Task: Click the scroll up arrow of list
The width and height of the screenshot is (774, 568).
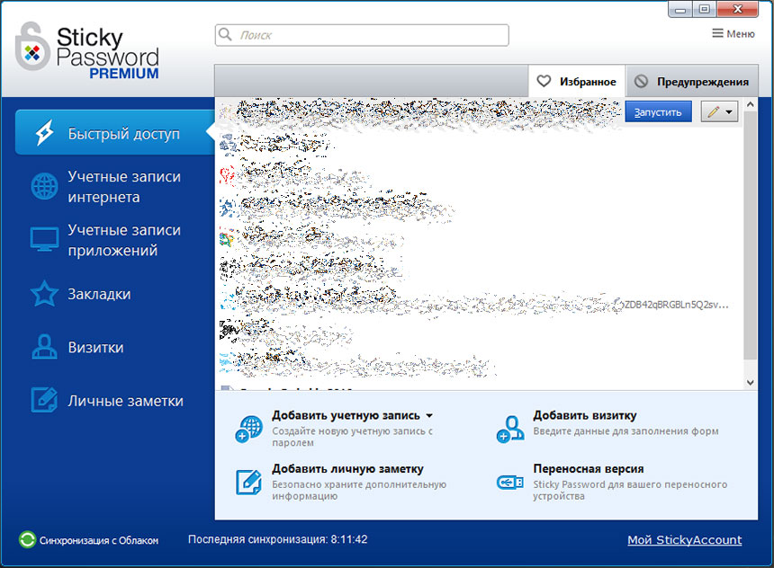Action: [751, 104]
